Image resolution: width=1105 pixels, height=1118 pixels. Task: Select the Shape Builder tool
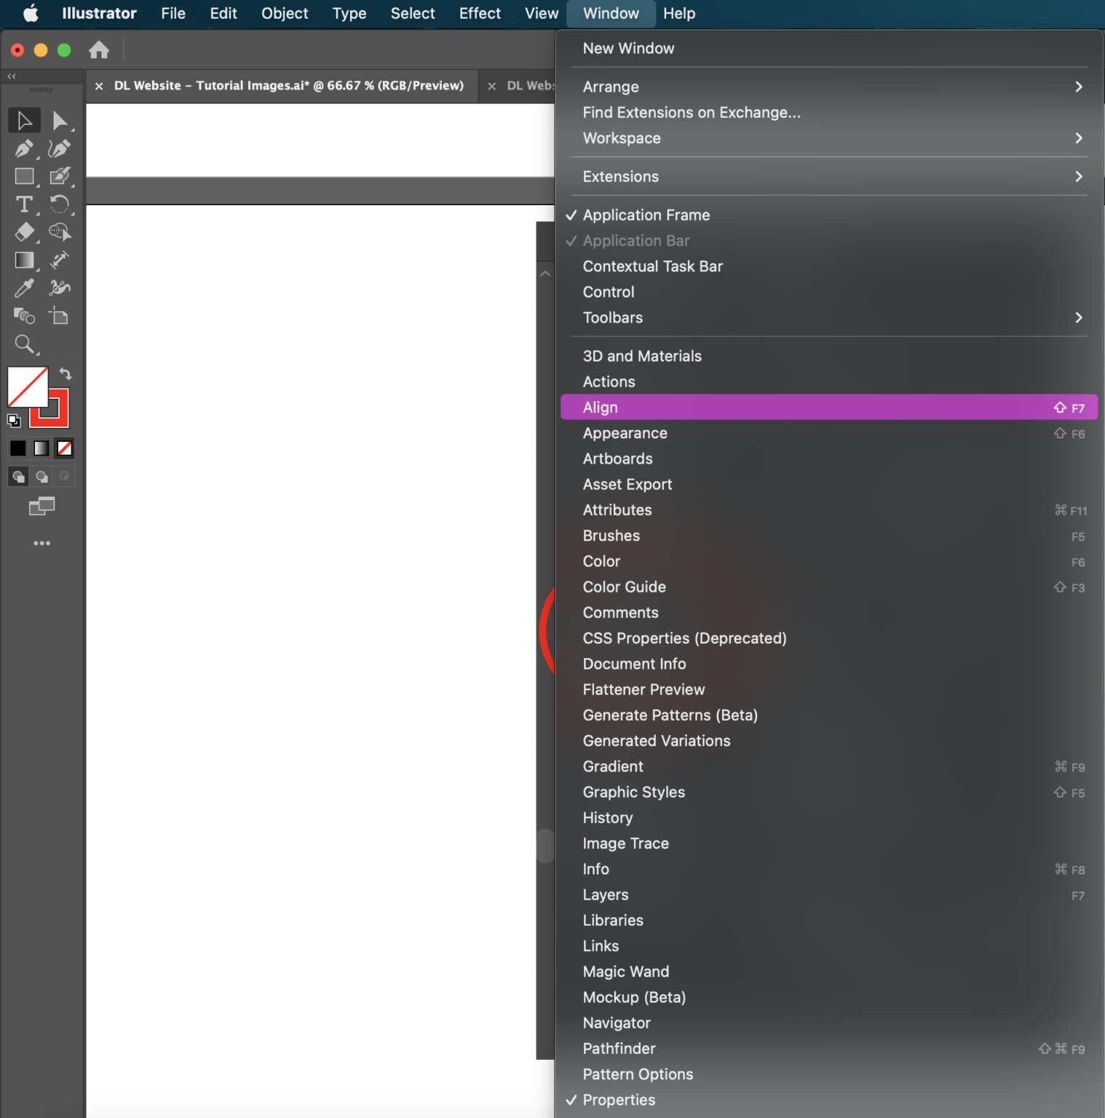click(61, 232)
